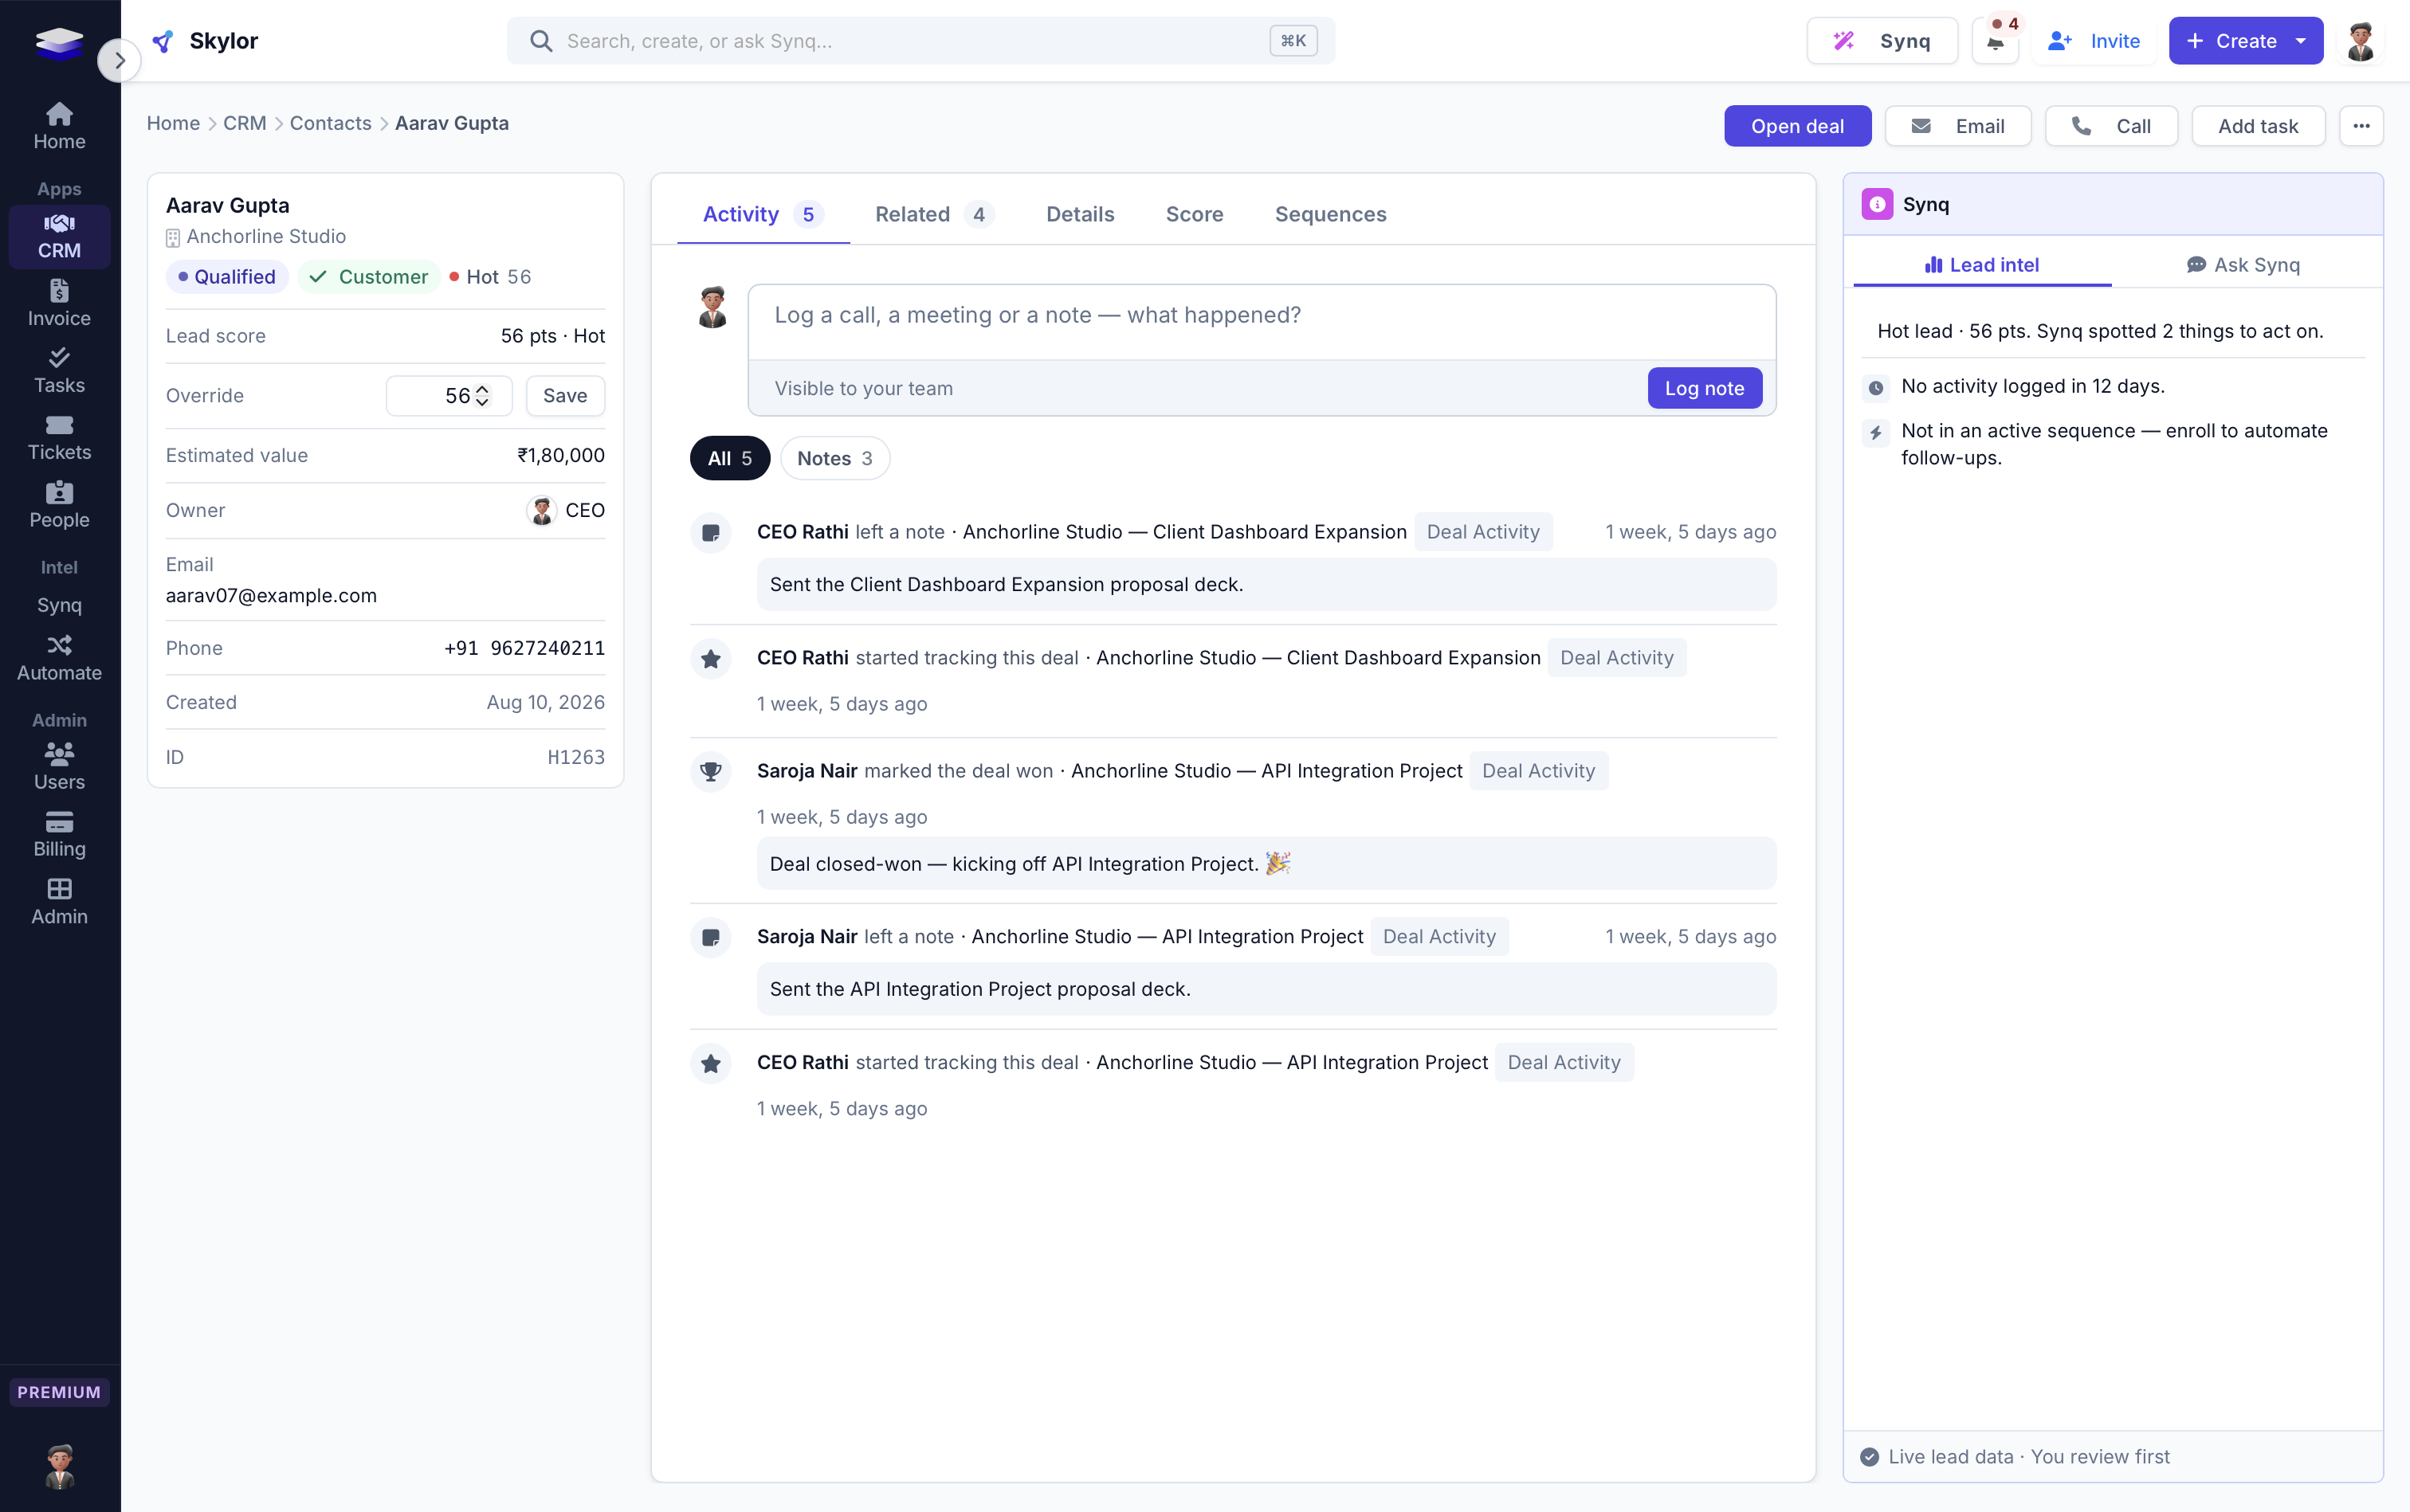Image resolution: width=2410 pixels, height=1512 pixels.
Task: Click the Log note button
Action: [x=1704, y=388]
